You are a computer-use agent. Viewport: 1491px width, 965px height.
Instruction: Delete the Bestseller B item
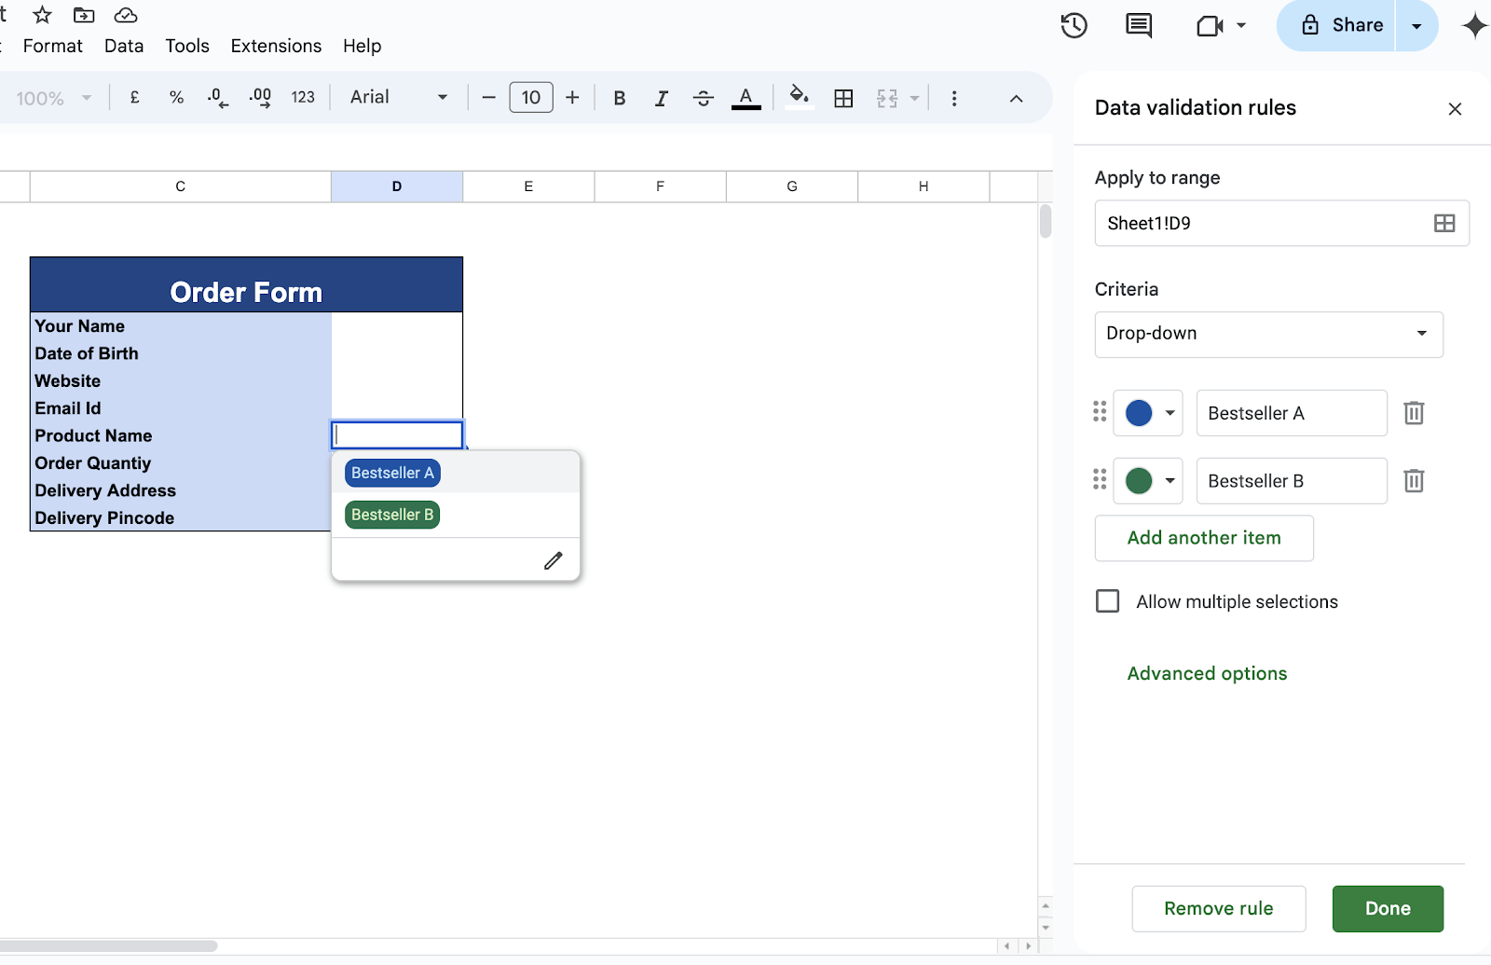click(1414, 481)
